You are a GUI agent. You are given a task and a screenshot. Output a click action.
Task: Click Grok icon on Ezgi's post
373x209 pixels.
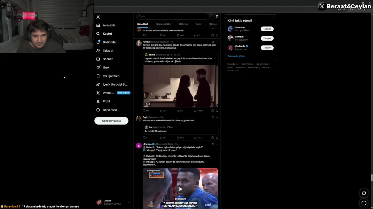tap(213, 117)
